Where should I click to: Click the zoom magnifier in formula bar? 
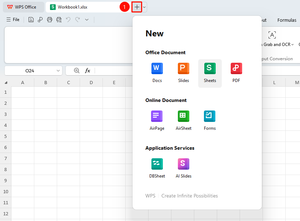[x=77, y=71]
